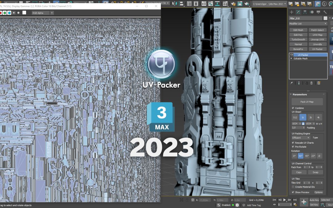Toggle the Auto Key button
Image resolution: width=333 pixels, height=208 pixels.
pos(314,200)
